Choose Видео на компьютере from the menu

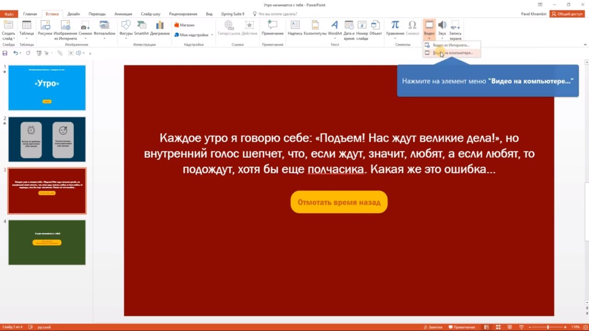[x=454, y=52]
